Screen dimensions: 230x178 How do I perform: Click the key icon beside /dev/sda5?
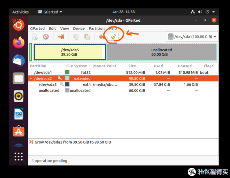[x=62, y=84]
